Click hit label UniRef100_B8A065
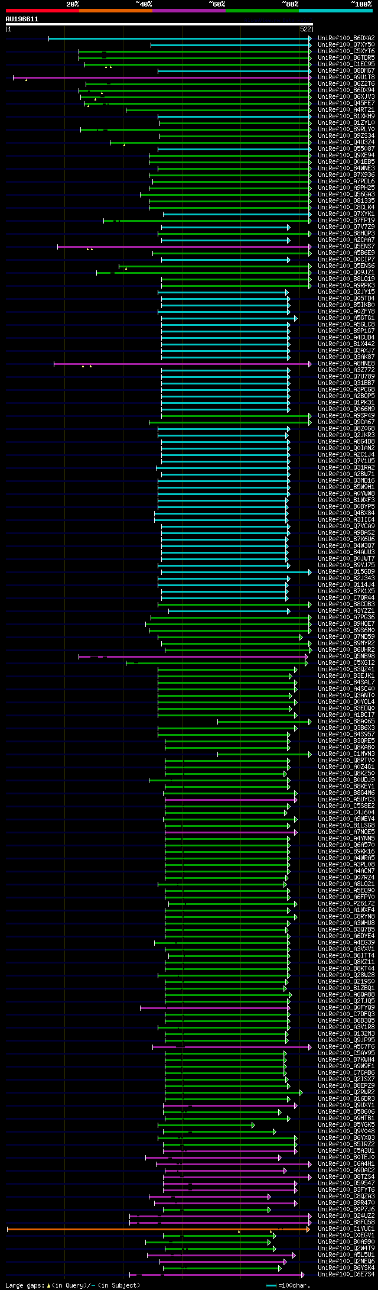The height and width of the screenshot is (1290, 378). 346,721
